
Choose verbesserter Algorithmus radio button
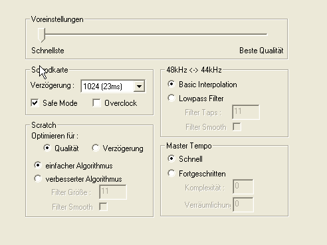click(38, 178)
